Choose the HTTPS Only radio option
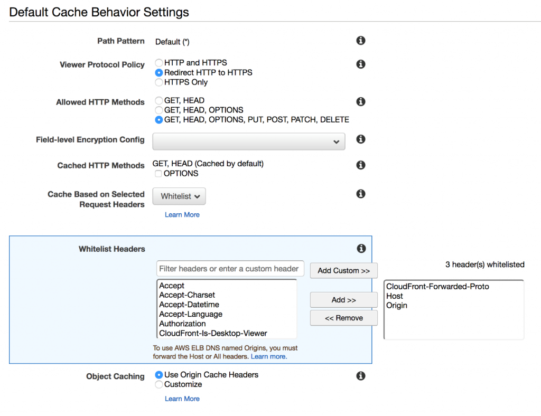Screen dimensions: 541x416 point(159,82)
